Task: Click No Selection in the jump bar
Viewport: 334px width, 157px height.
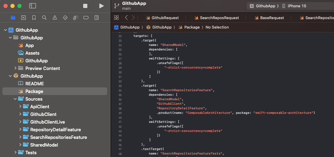Action: click(217, 27)
